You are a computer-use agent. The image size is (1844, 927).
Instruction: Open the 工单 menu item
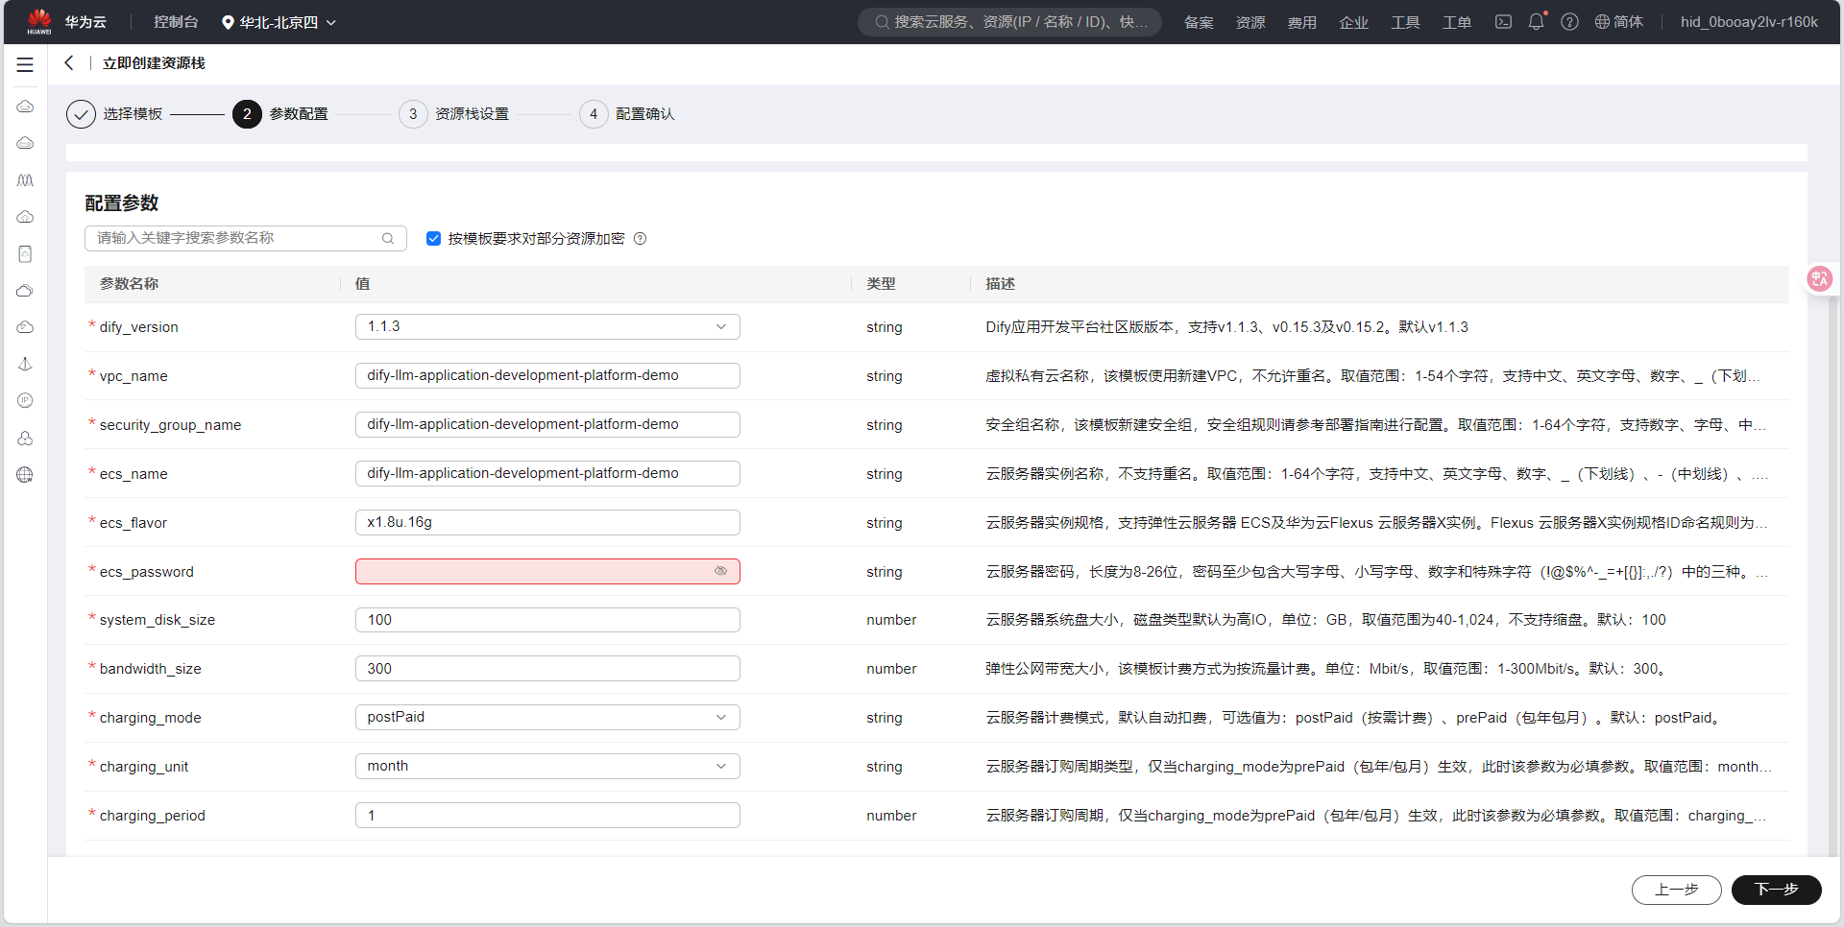coord(1457,22)
